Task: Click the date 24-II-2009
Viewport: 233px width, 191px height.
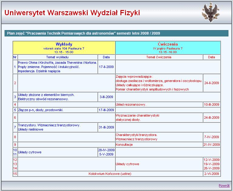Action: 211,83
